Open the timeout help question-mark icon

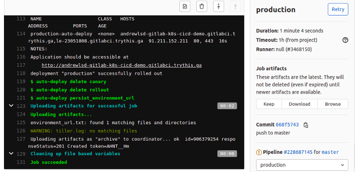click(345, 40)
